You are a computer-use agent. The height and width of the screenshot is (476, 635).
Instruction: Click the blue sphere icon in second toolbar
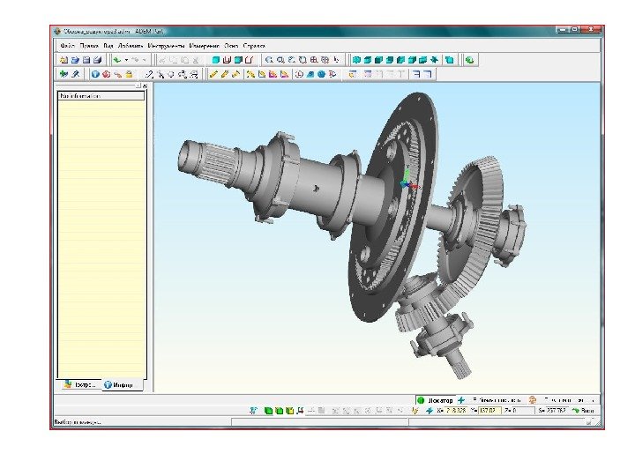(321, 74)
